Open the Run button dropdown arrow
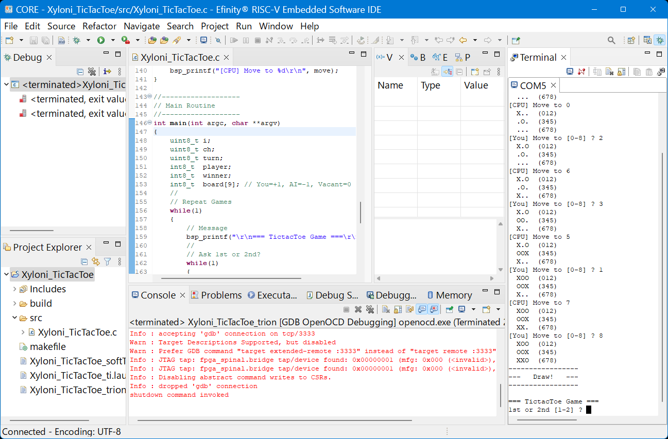The height and width of the screenshot is (439, 668). (x=113, y=40)
